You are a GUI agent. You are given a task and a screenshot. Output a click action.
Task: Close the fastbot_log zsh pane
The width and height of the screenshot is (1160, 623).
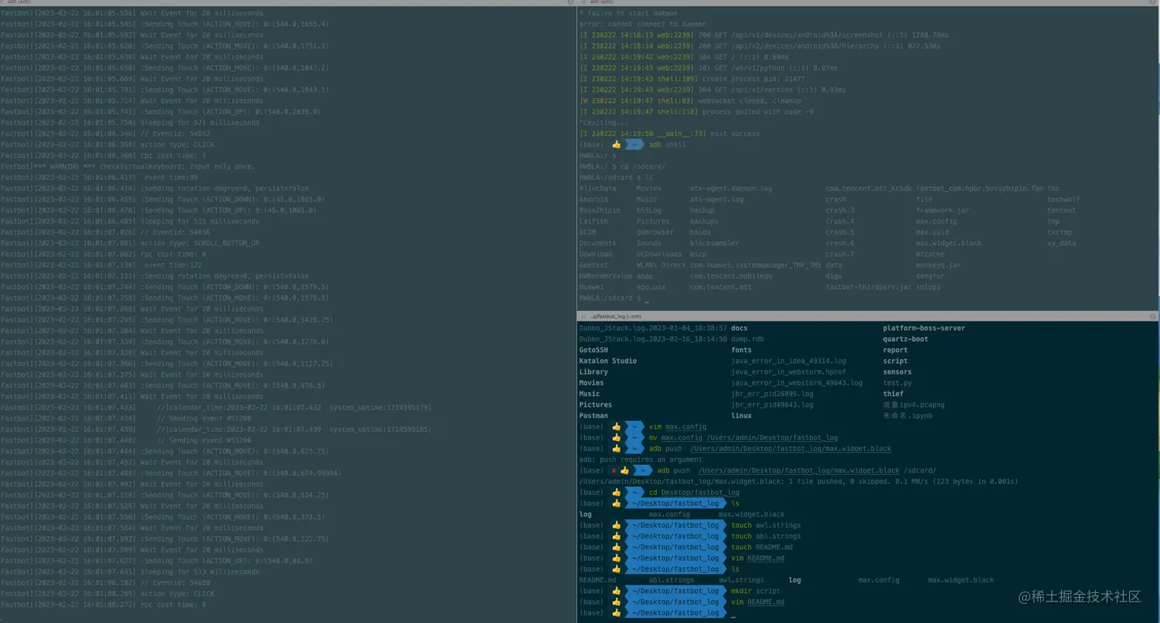(583, 316)
